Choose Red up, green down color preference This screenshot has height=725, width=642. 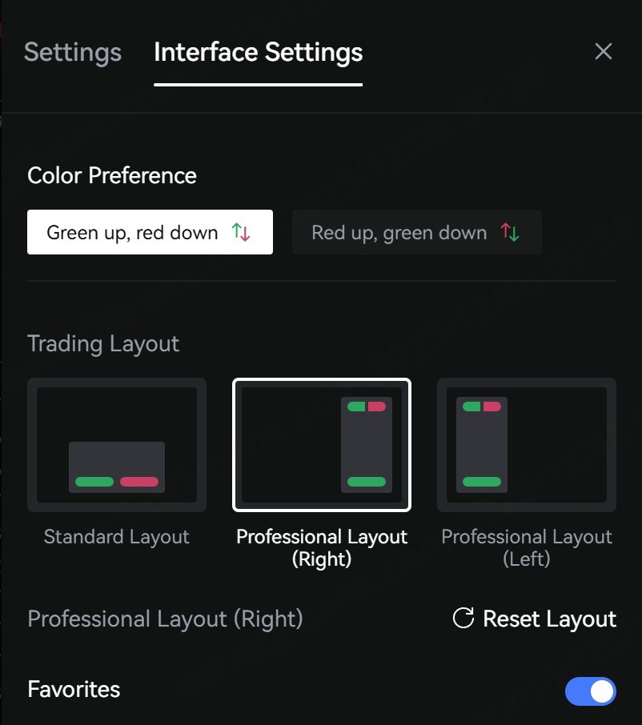416,232
